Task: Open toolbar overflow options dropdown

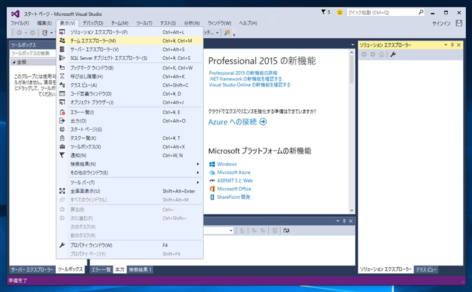Action: (234, 34)
